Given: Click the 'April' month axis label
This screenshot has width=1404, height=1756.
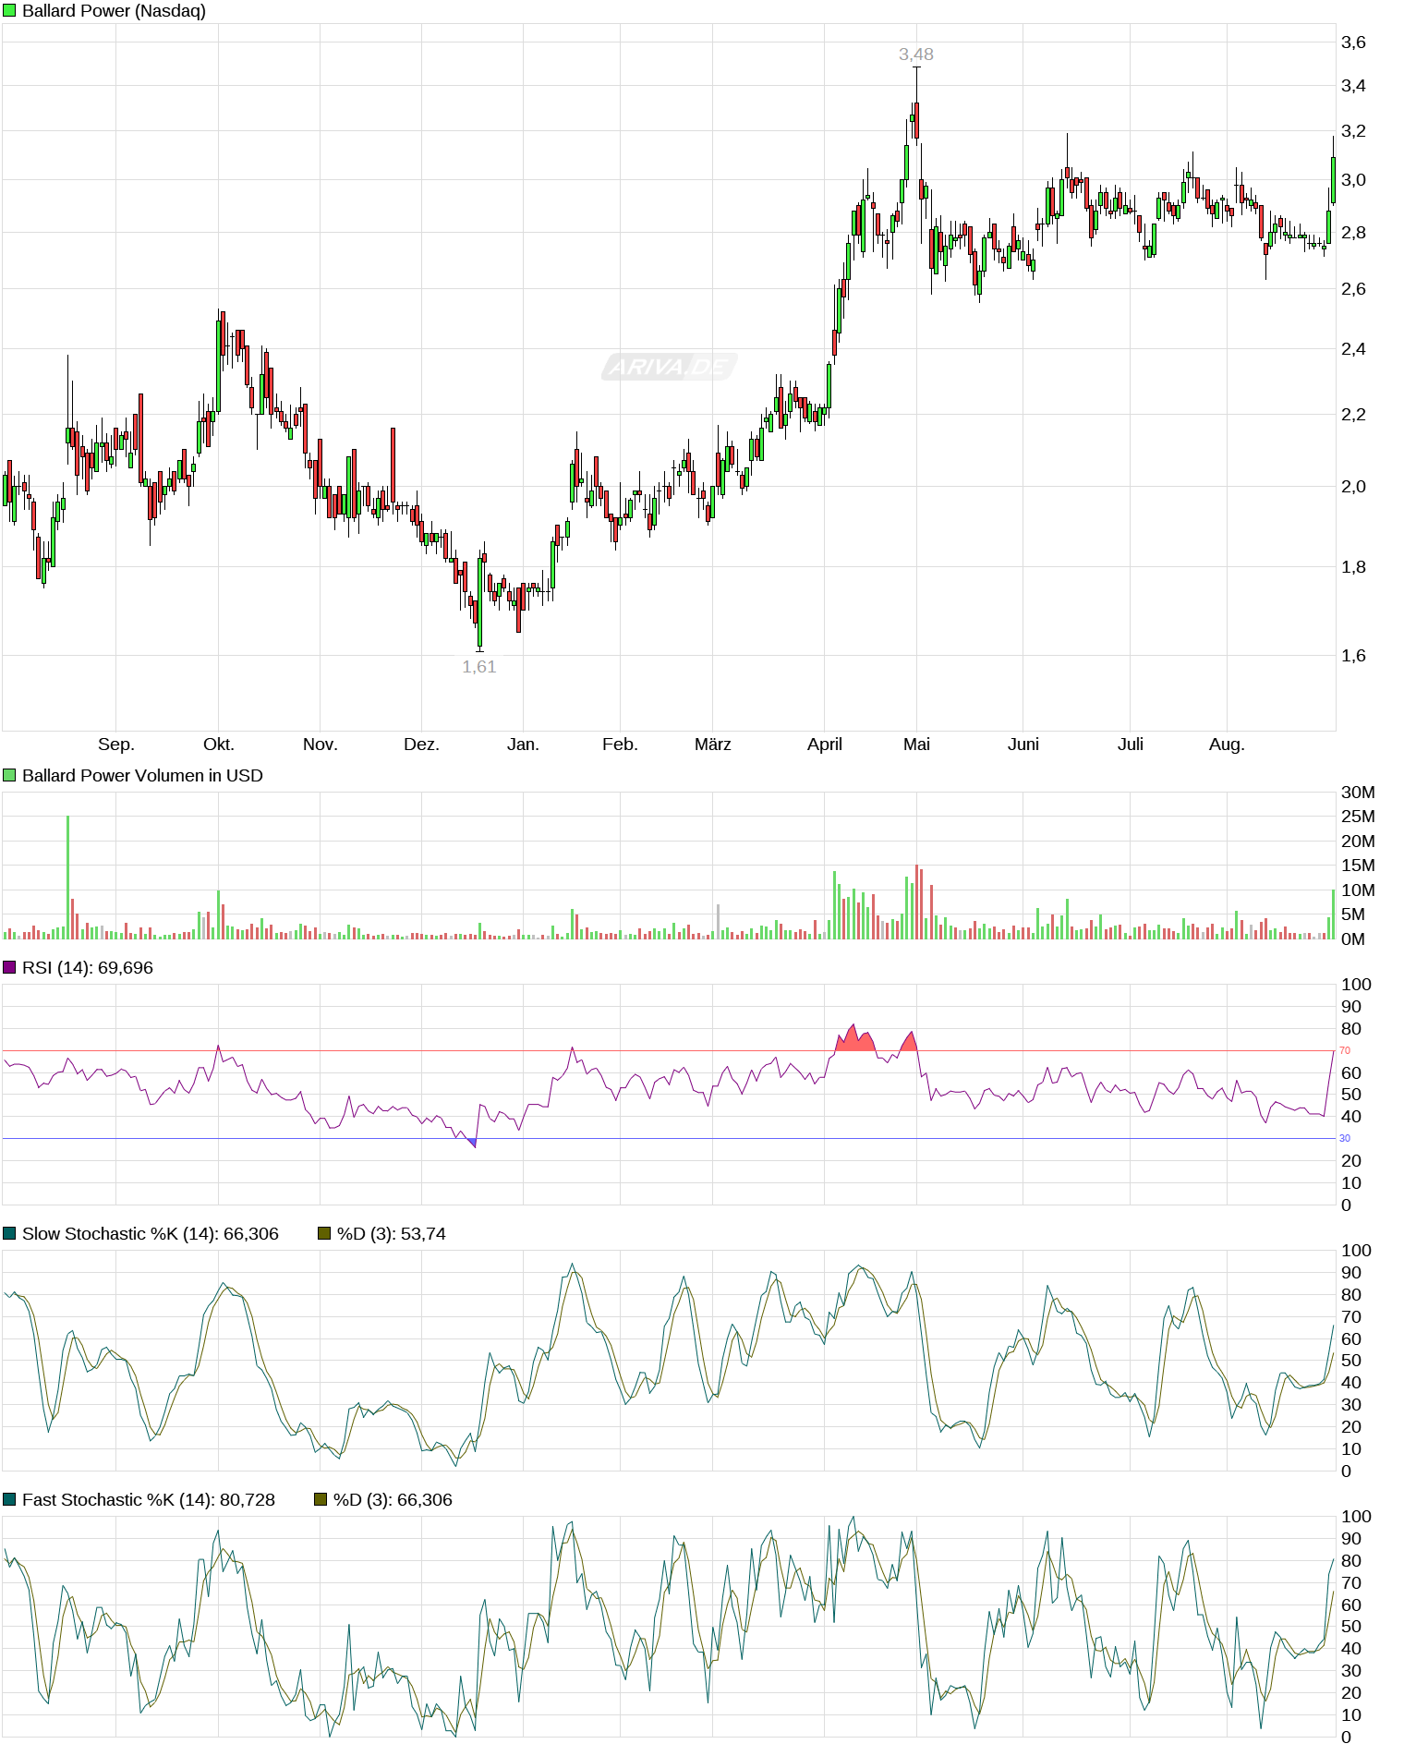Looking at the screenshot, I should tap(825, 745).
